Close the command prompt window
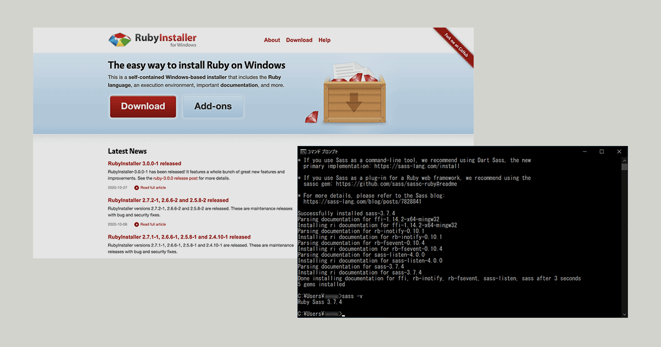 (619, 151)
